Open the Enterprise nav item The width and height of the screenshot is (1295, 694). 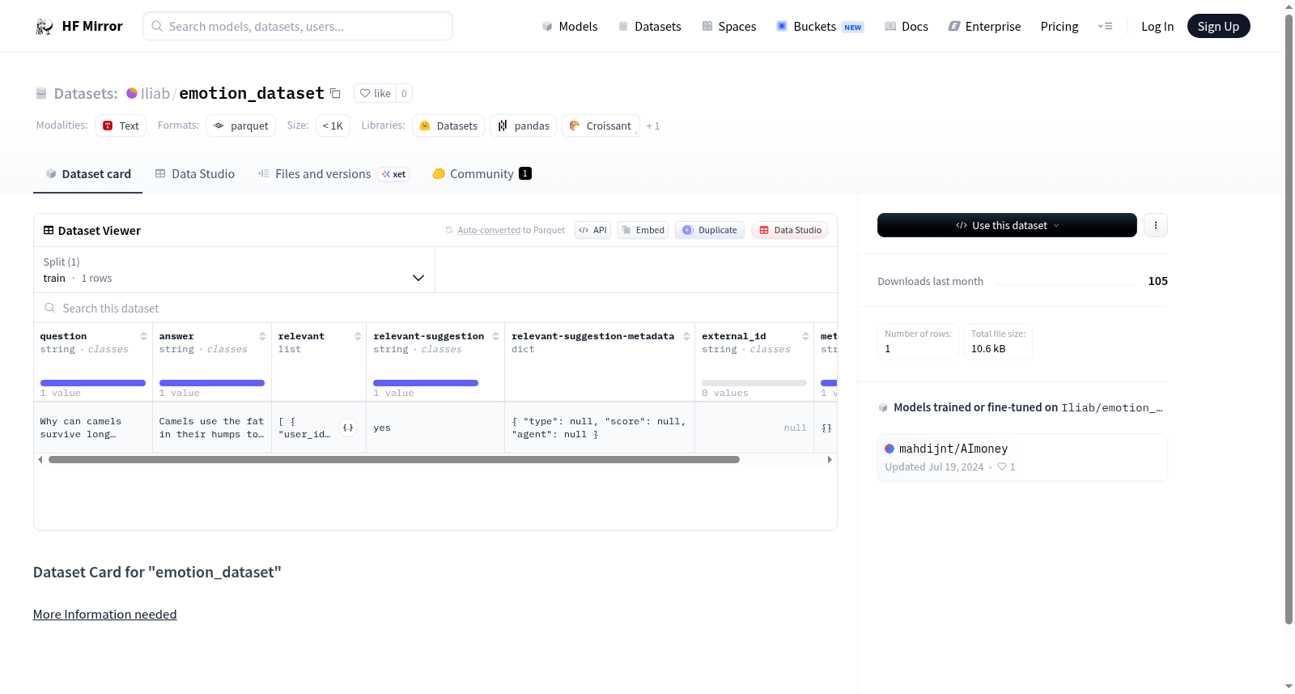coord(984,27)
